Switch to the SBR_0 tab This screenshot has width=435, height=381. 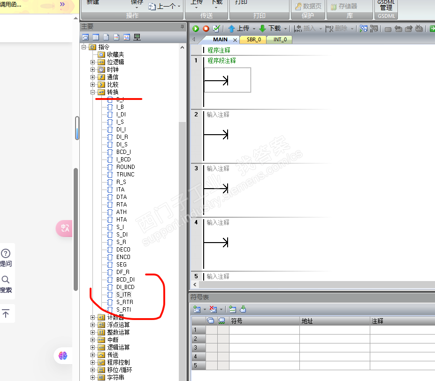pyautogui.click(x=254, y=40)
